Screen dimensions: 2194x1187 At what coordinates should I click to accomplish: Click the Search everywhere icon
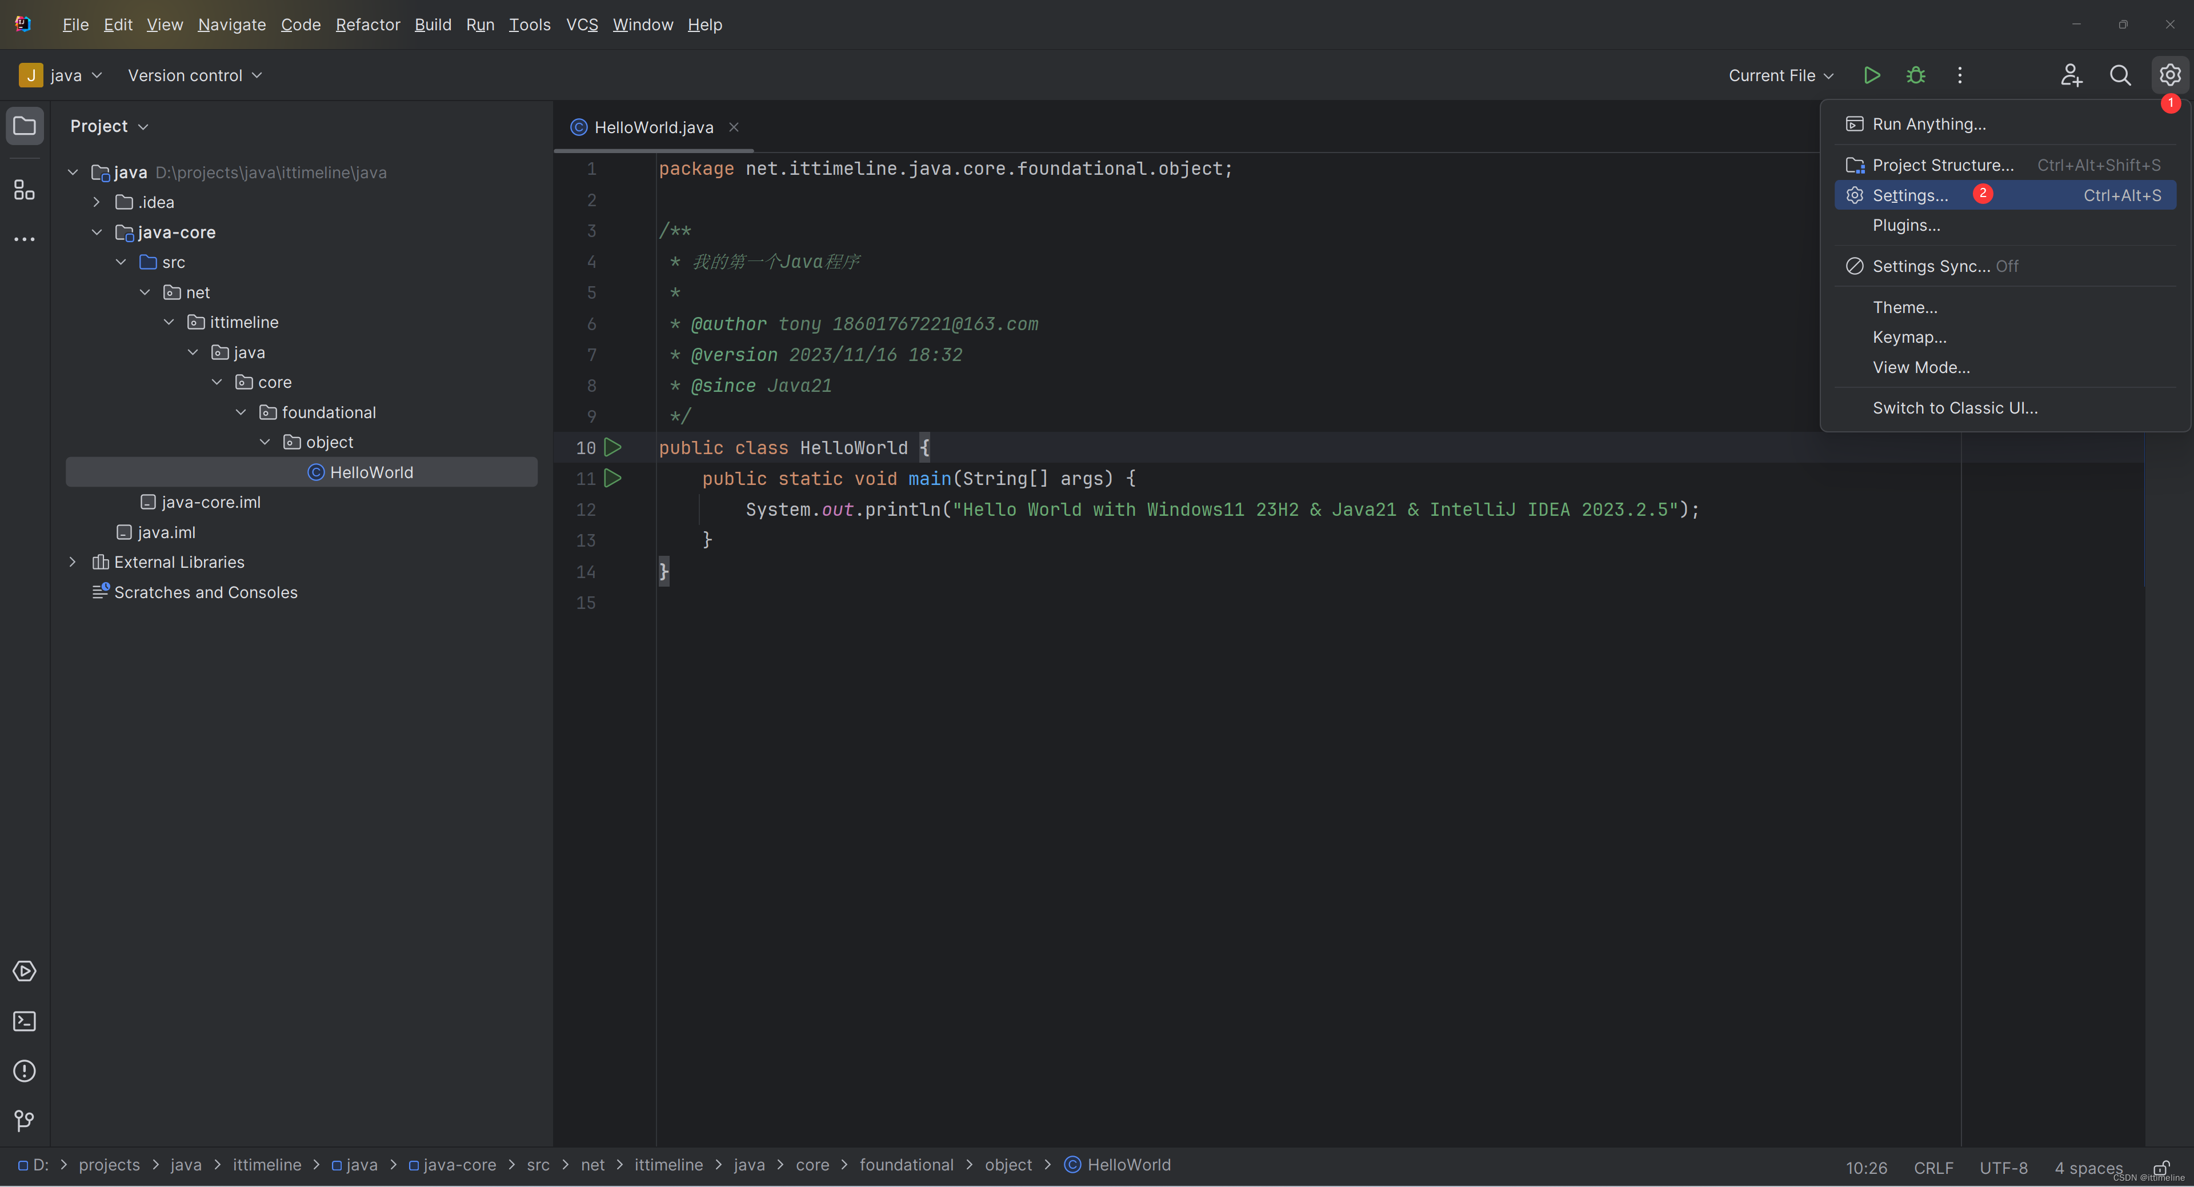pos(2120,76)
